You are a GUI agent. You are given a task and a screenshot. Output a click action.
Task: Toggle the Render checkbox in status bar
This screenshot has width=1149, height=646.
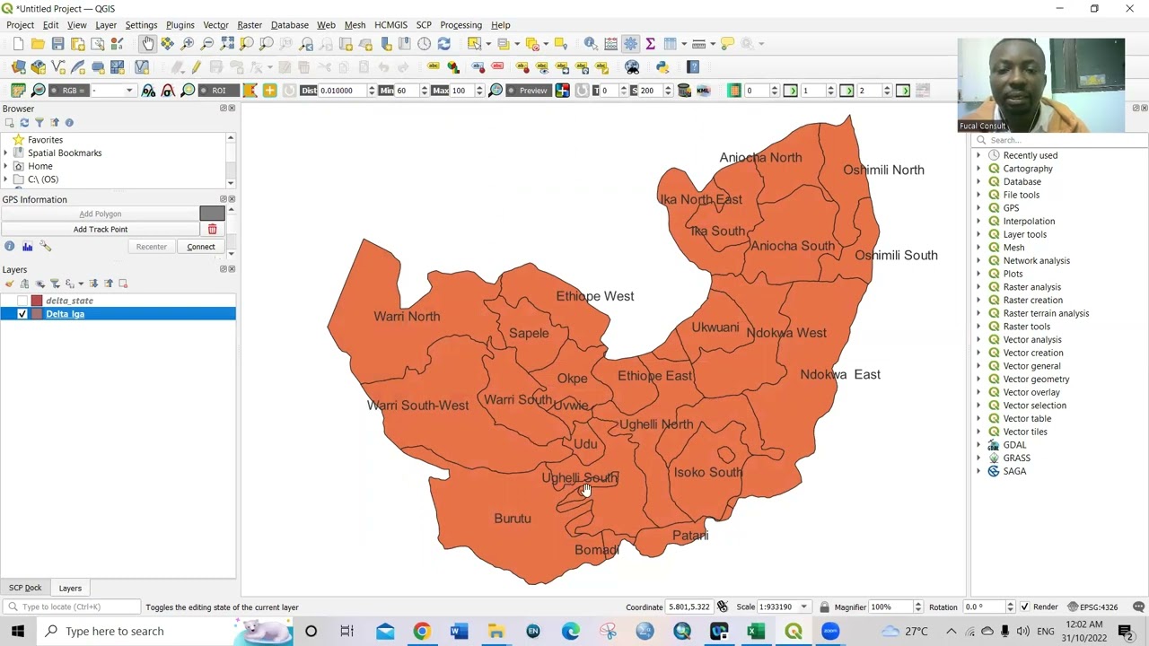(1025, 607)
